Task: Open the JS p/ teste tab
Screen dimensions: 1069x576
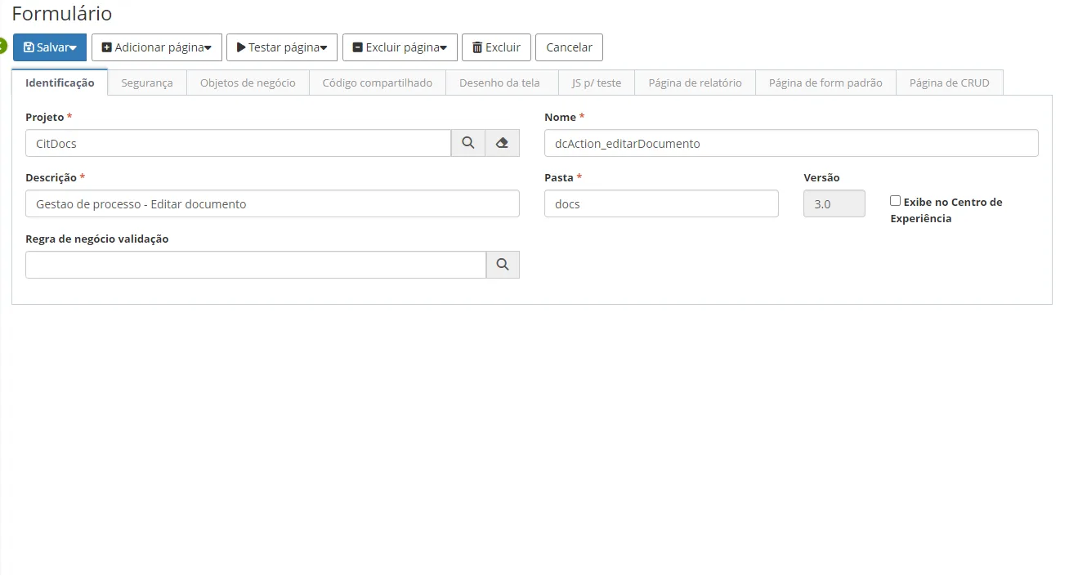Action: 597,83
